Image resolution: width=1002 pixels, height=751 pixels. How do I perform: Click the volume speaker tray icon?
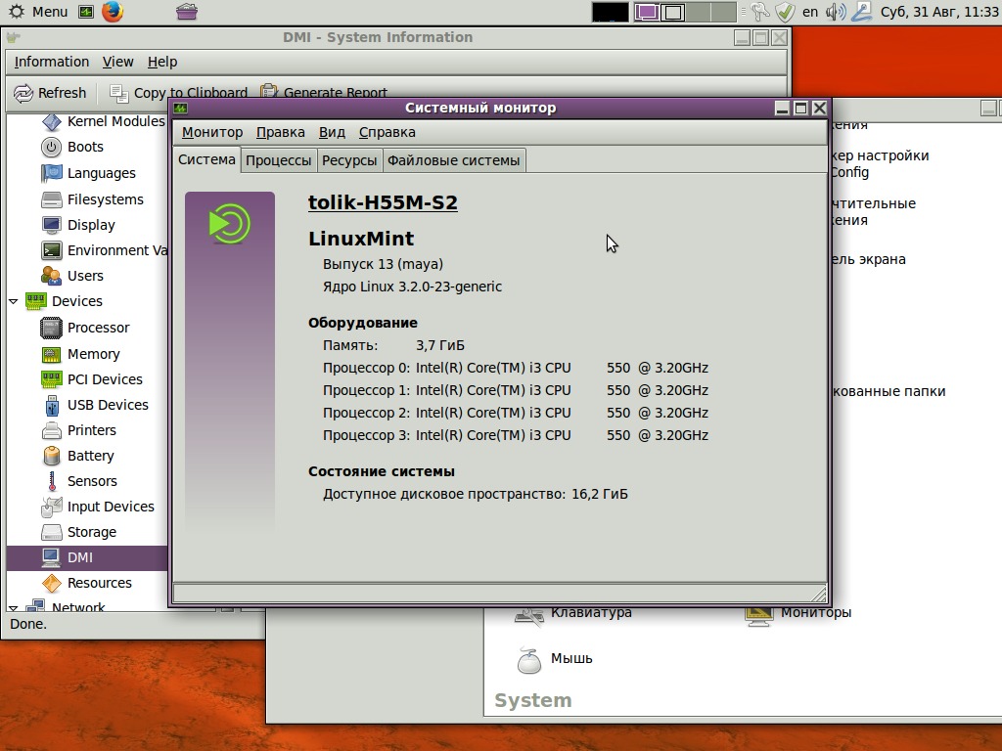click(836, 12)
